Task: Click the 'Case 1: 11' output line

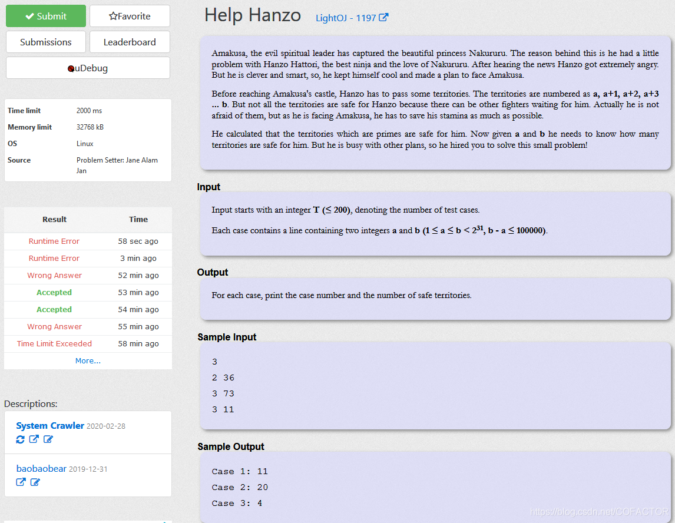Action: click(x=240, y=471)
